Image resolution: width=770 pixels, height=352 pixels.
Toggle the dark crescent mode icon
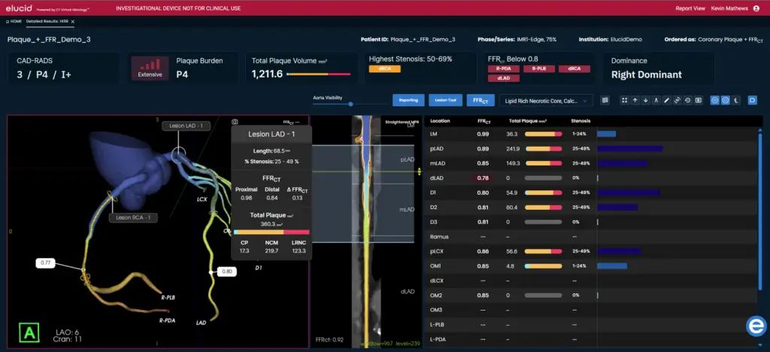click(736, 100)
